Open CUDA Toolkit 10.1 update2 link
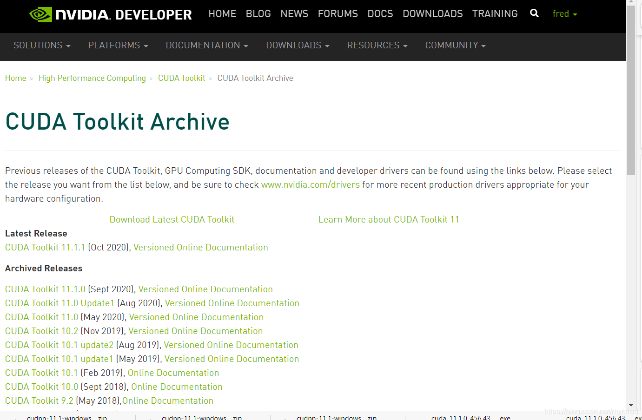 60,345
